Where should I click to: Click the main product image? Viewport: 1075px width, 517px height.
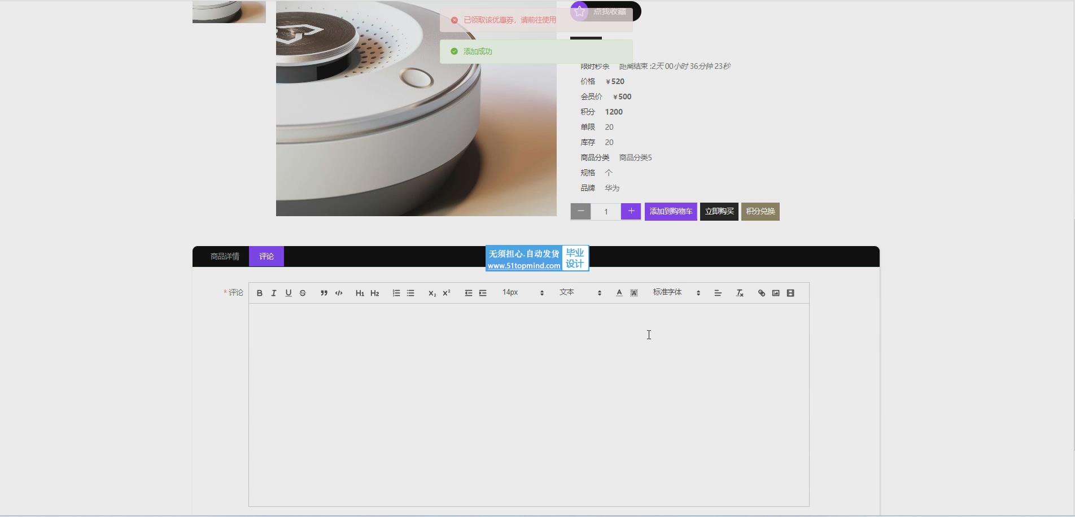pos(416,108)
